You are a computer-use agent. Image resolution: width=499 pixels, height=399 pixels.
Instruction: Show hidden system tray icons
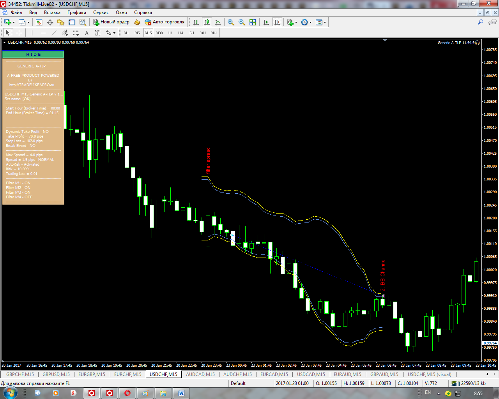(x=439, y=394)
